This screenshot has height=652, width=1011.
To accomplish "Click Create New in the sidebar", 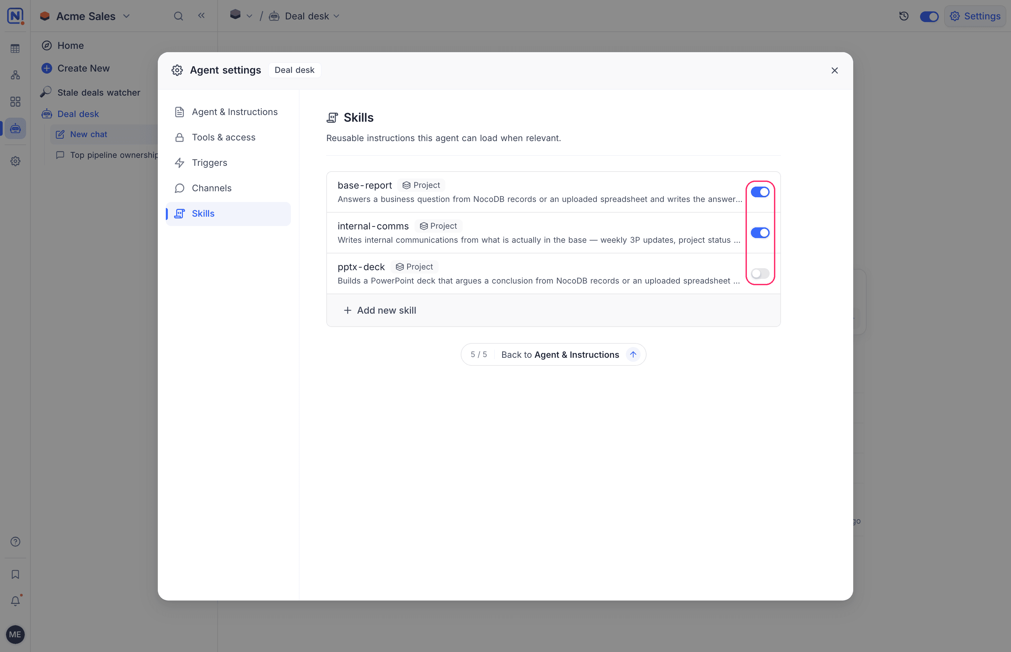I will point(75,68).
